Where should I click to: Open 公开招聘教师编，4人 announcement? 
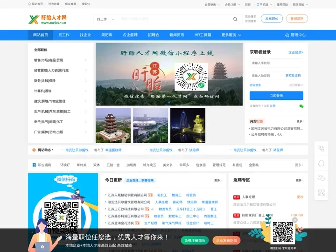tap(268, 134)
